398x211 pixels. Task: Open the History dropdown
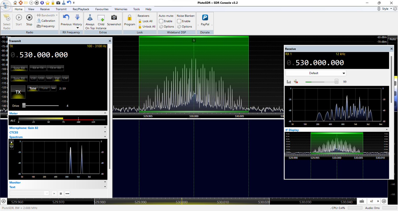pos(77,22)
